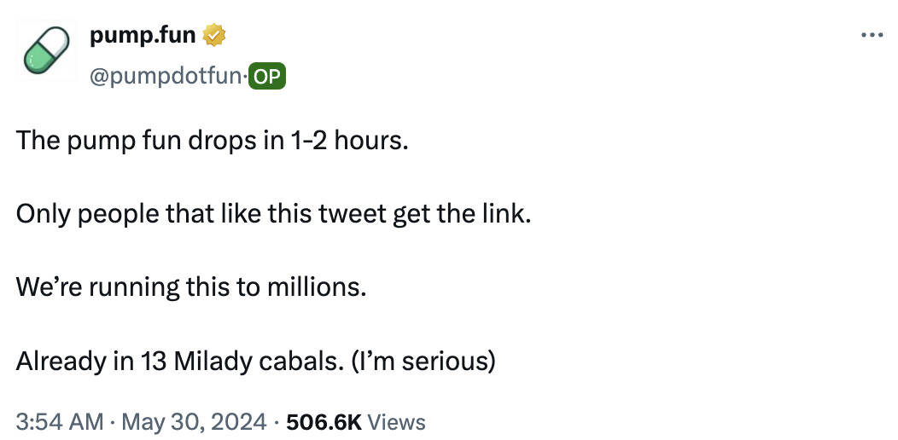Click the 3:54 AM timestamp
Viewport: 898px width, 440px height.
(60, 421)
